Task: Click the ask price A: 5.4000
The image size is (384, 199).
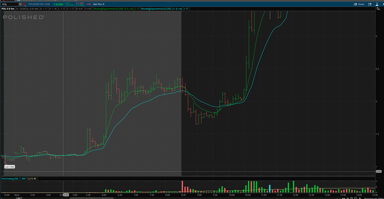Action: pos(80,5)
